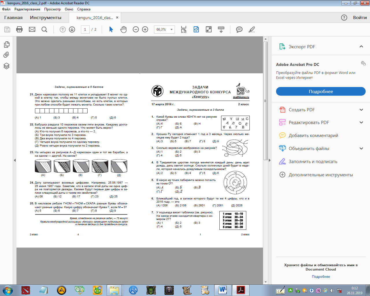Click the scrolling mode icon
This screenshot has height=296, width=370.
coord(184,29)
